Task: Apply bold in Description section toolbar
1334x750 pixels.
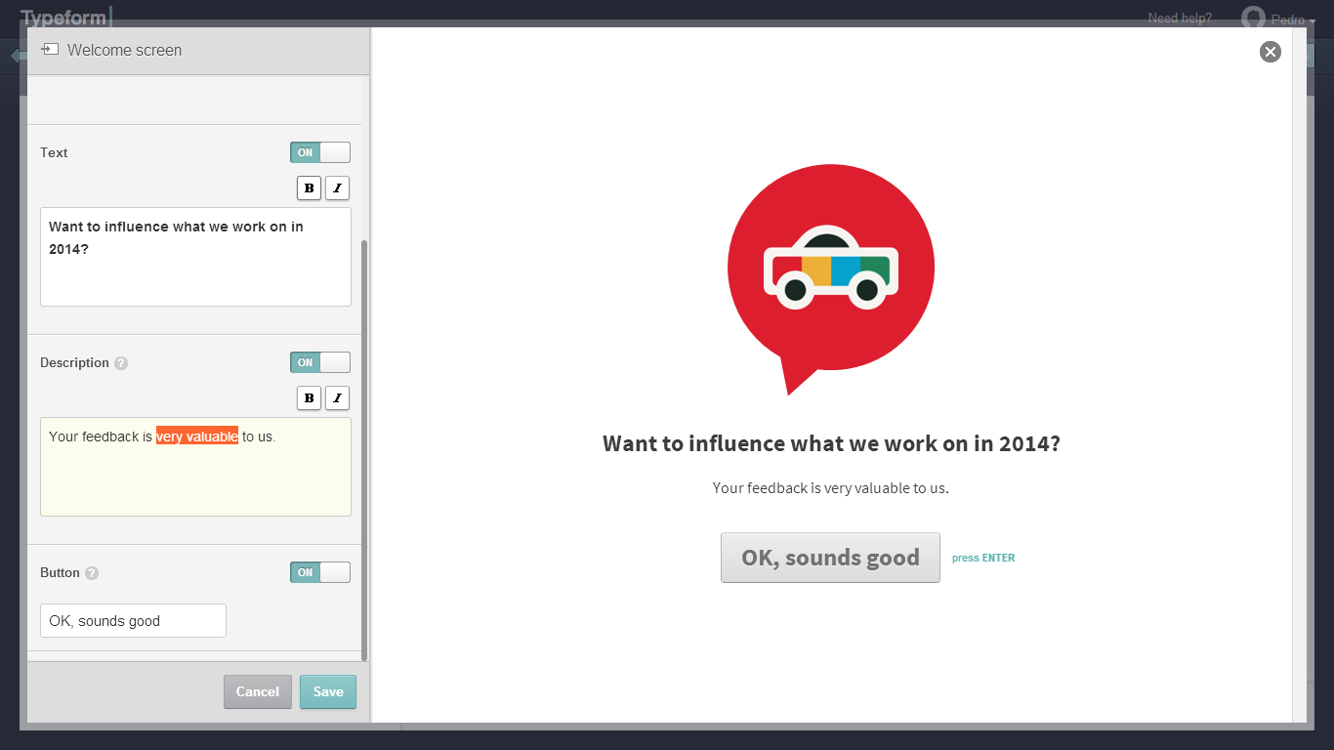Action: [310, 397]
